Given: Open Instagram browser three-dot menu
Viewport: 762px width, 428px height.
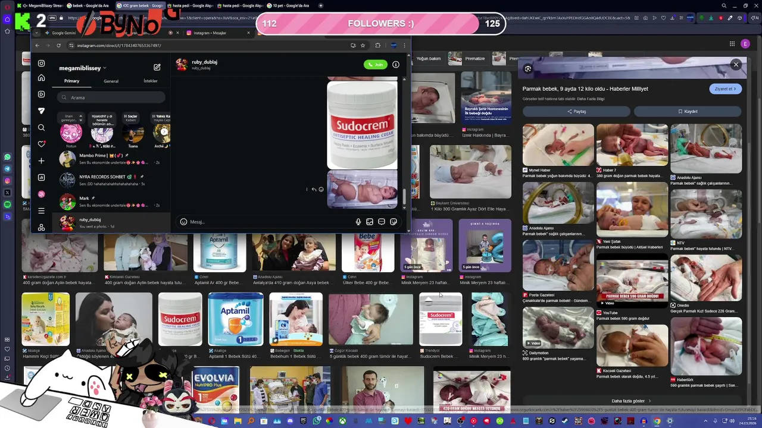Looking at the screenshot, I should coord(404,45).
